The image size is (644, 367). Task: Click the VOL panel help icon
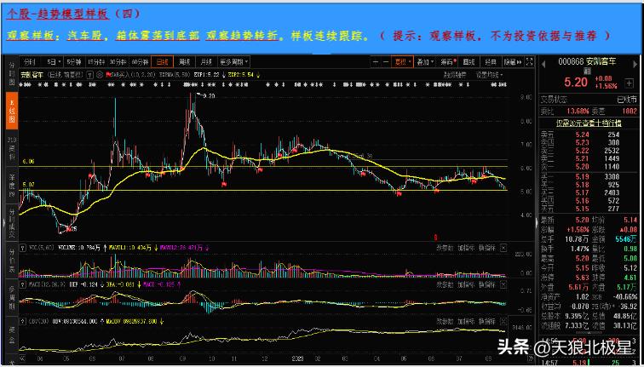[x=22, y=248]
